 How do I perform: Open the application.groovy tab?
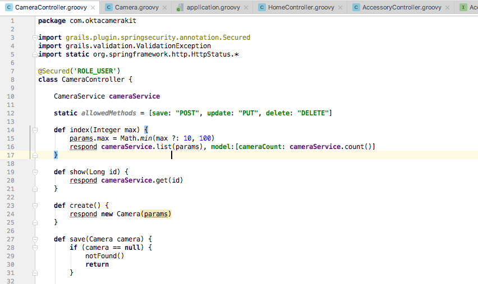213,8
